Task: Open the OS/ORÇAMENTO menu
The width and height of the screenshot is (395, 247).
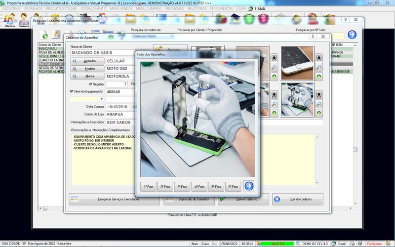Action: click(93, 9)
